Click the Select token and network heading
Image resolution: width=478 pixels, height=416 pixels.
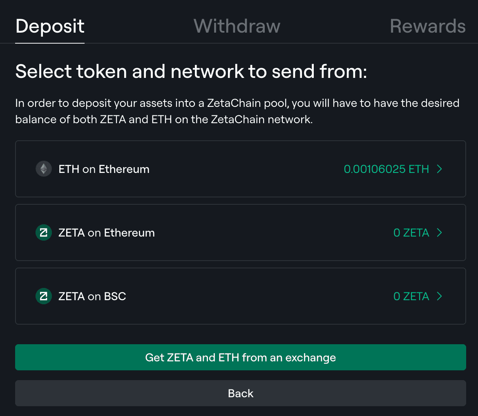pos(191,72)
